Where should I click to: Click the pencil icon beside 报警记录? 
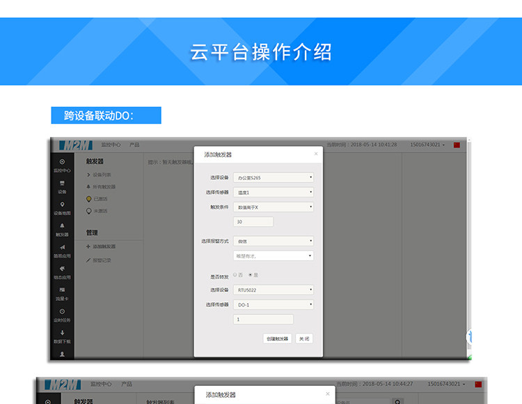(x=88, y=260)
